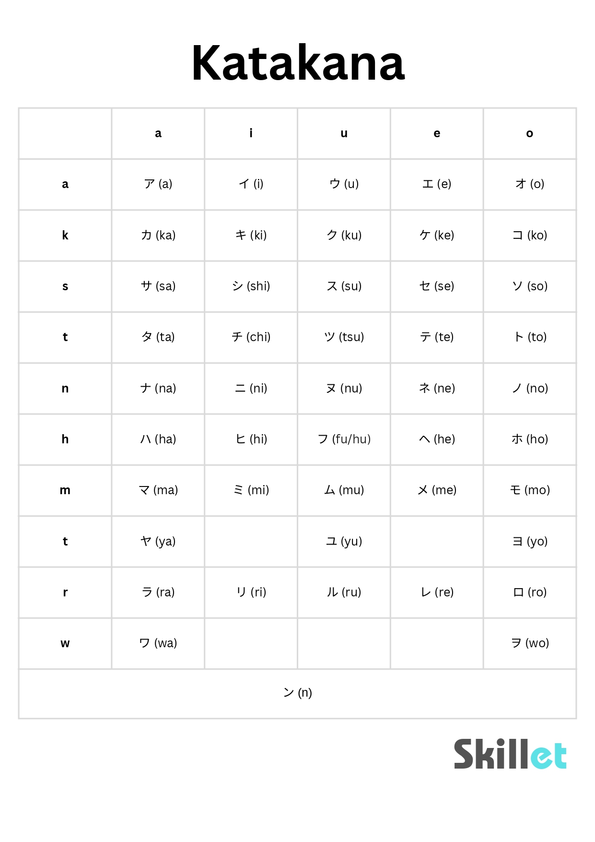Click the チ (chi) cell
Image resolution: width=595 pixels, height=842 pixels.
point(251,337)
